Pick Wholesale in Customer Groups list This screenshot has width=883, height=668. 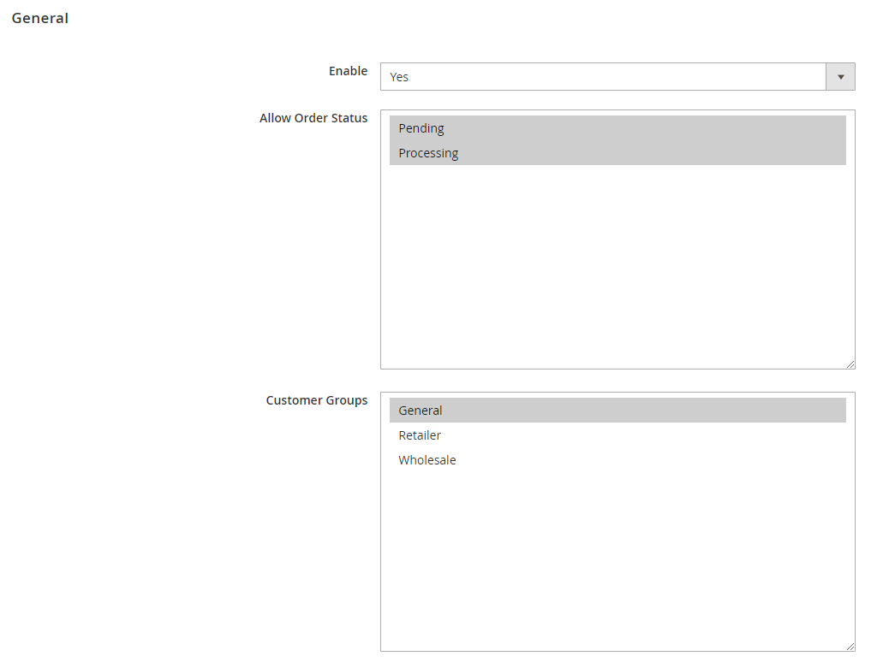[427, 460]
